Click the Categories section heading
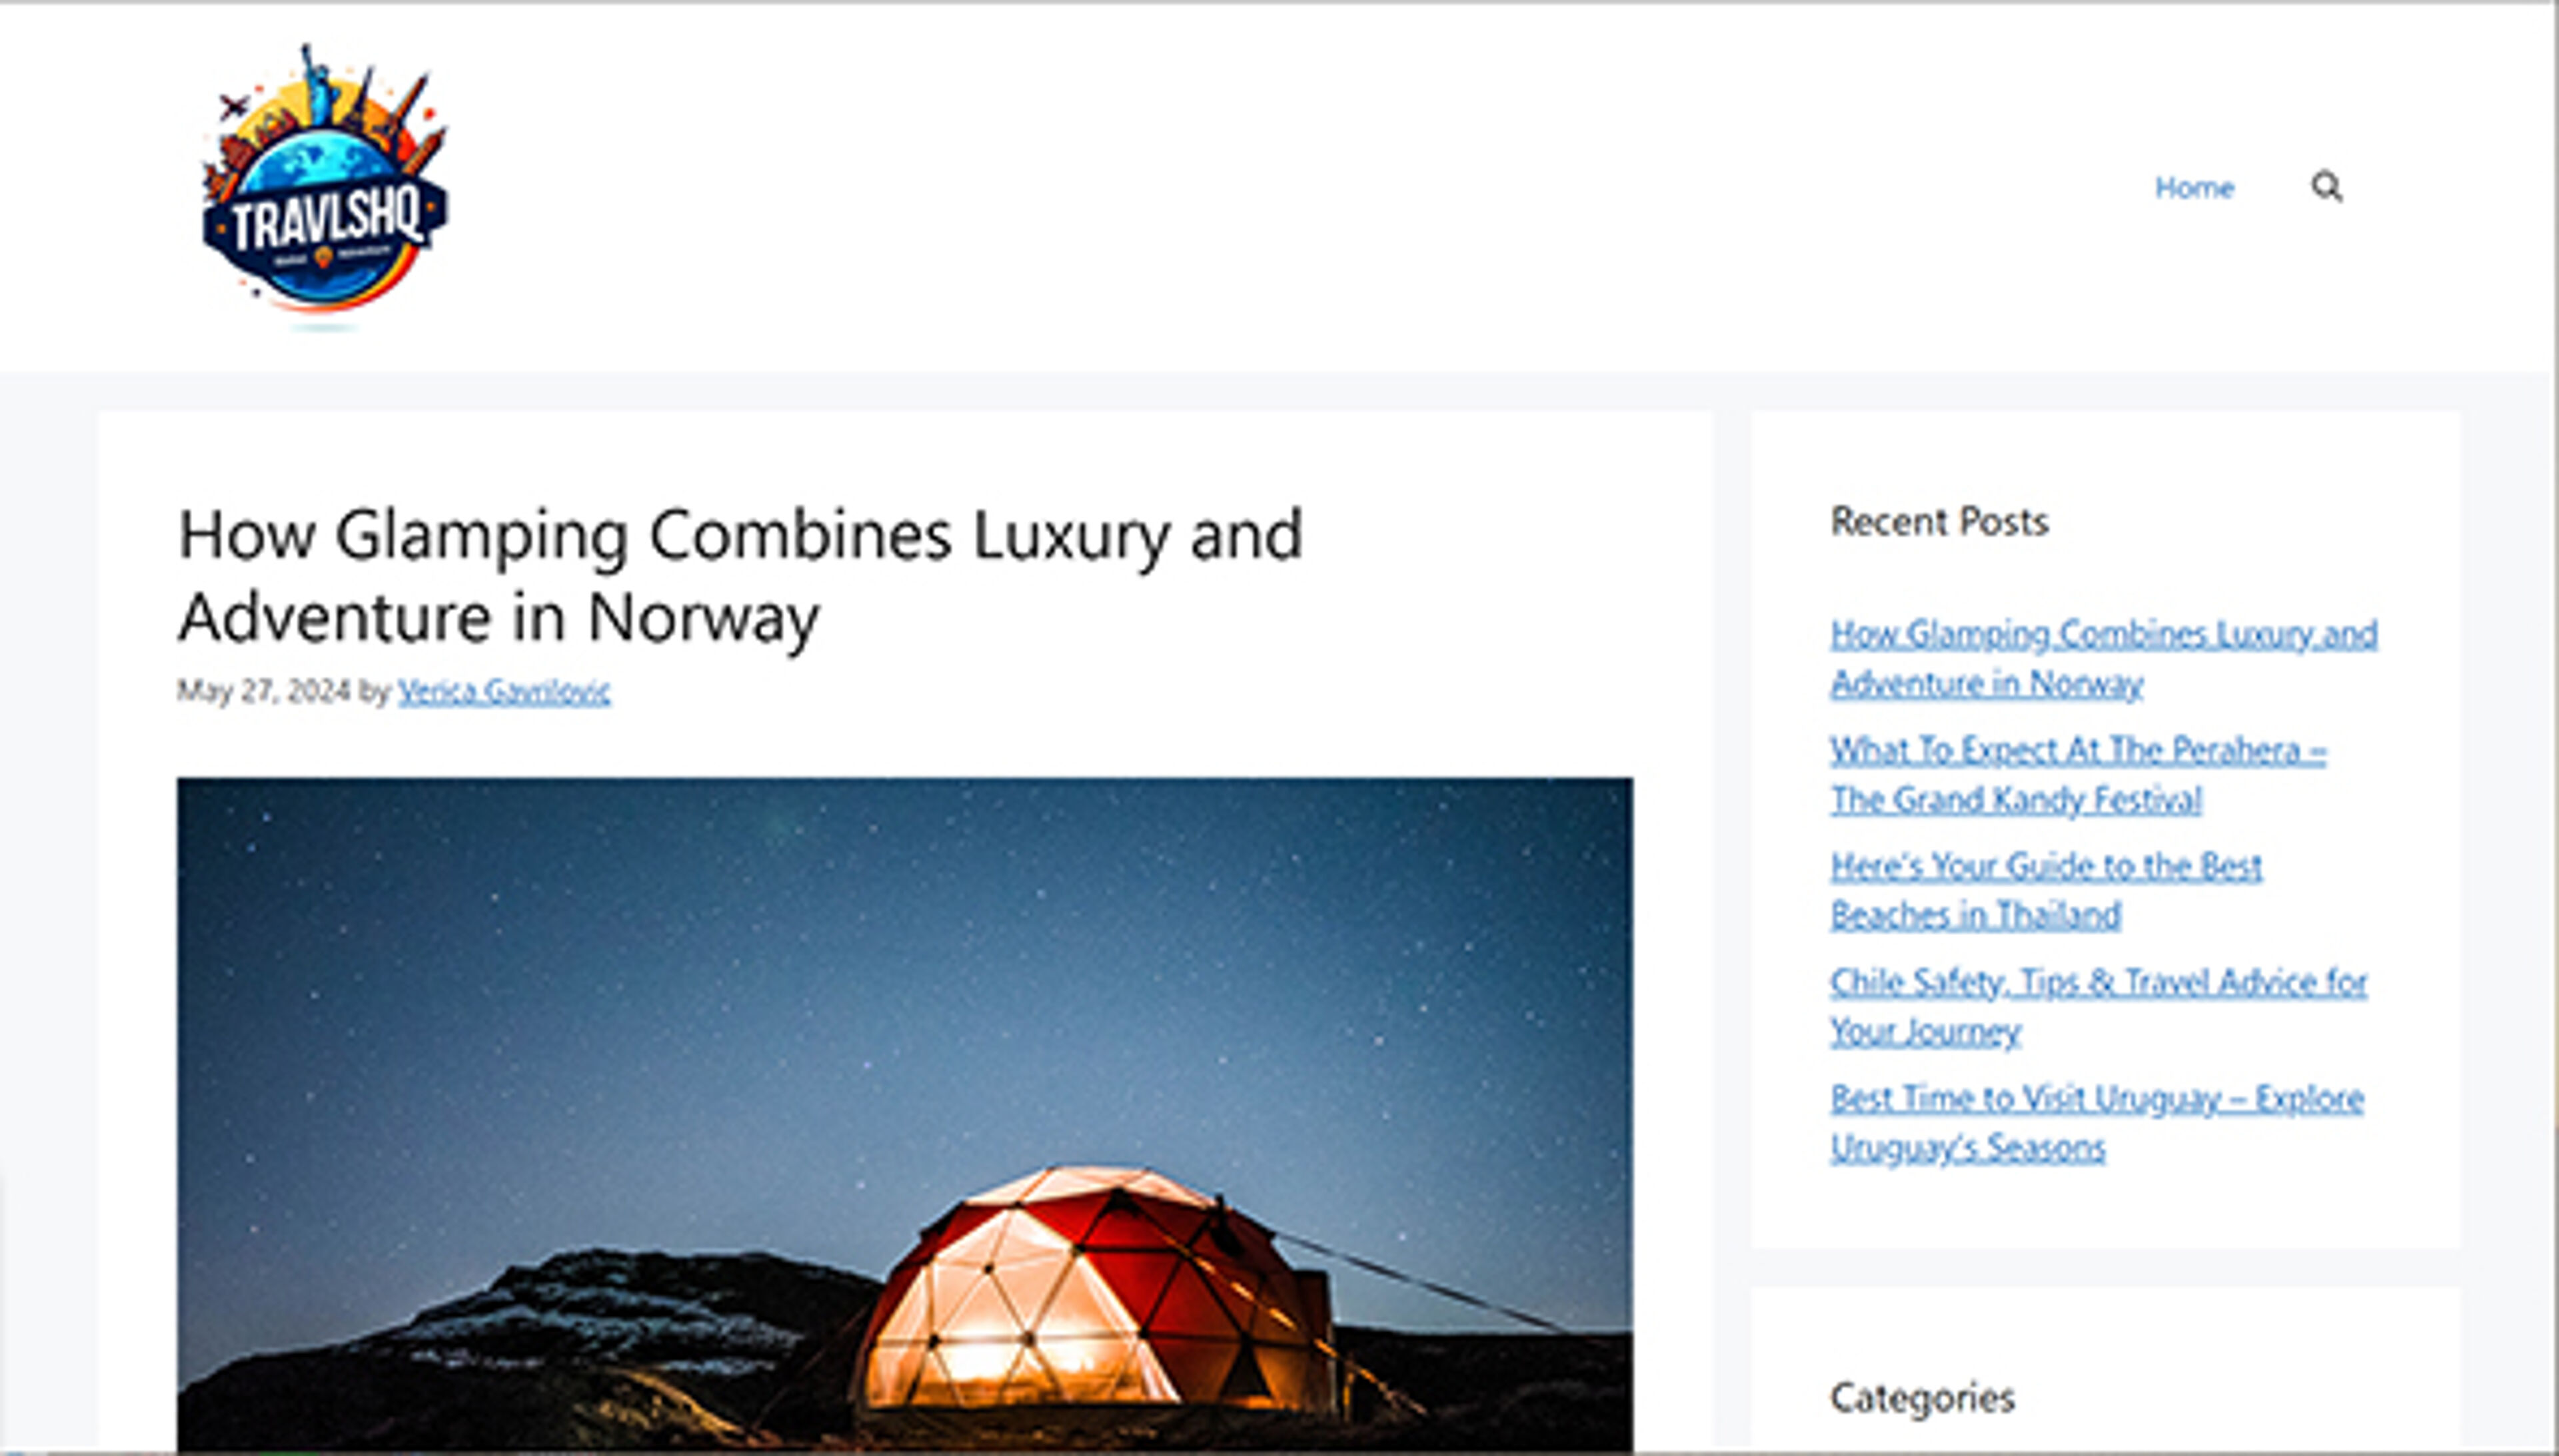2559x1456 pixels. point(1923,1399)
